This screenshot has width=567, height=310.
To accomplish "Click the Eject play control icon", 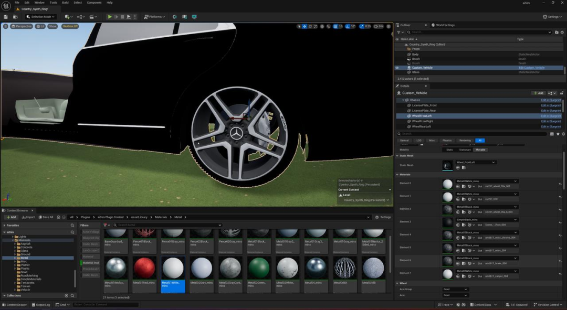I will pyautogui.click(x=129, y=17).
